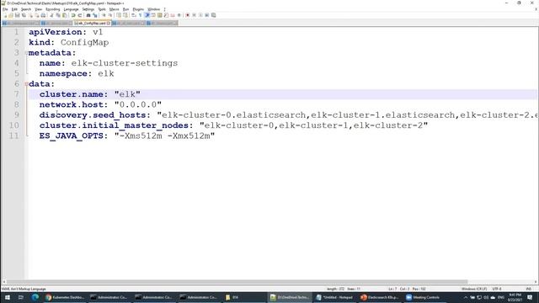Click the cluster.initial_master_nodes line

[233, 125]
